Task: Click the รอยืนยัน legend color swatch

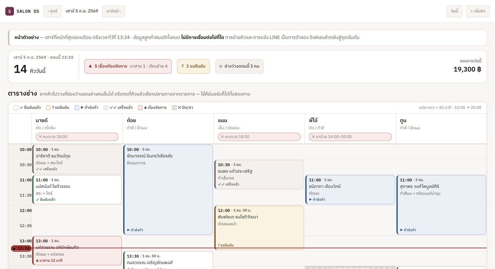Action: [x=48, y=108]
